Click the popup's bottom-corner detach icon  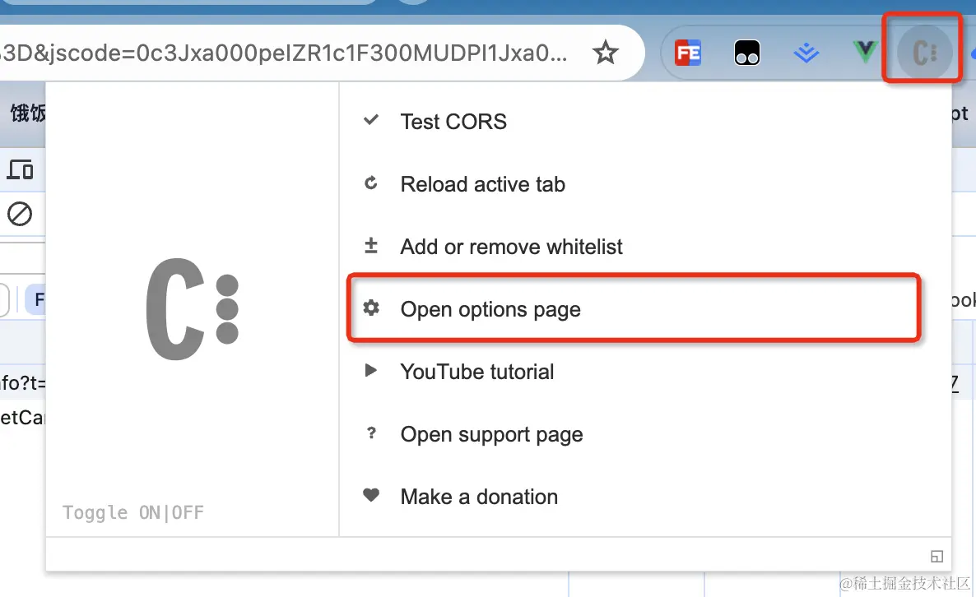pos(936,556)
